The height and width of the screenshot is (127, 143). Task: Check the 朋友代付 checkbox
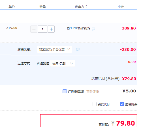(95, 104)
